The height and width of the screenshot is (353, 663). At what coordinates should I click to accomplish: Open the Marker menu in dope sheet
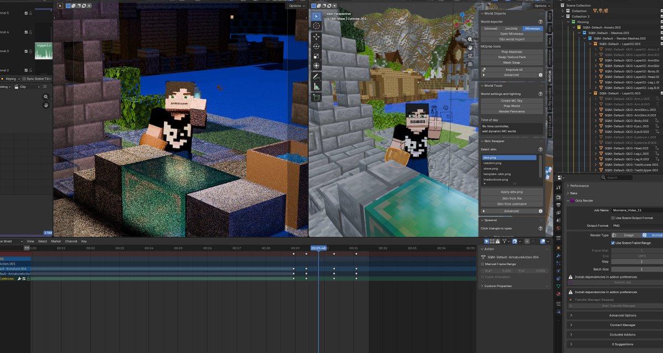(56, 241)
